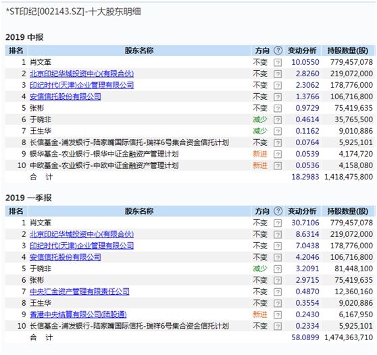Open 北京印纪华城投资中心 link in 2019 中报
Viewport: 377px width, 355px height.
click(x=82, y=74)
